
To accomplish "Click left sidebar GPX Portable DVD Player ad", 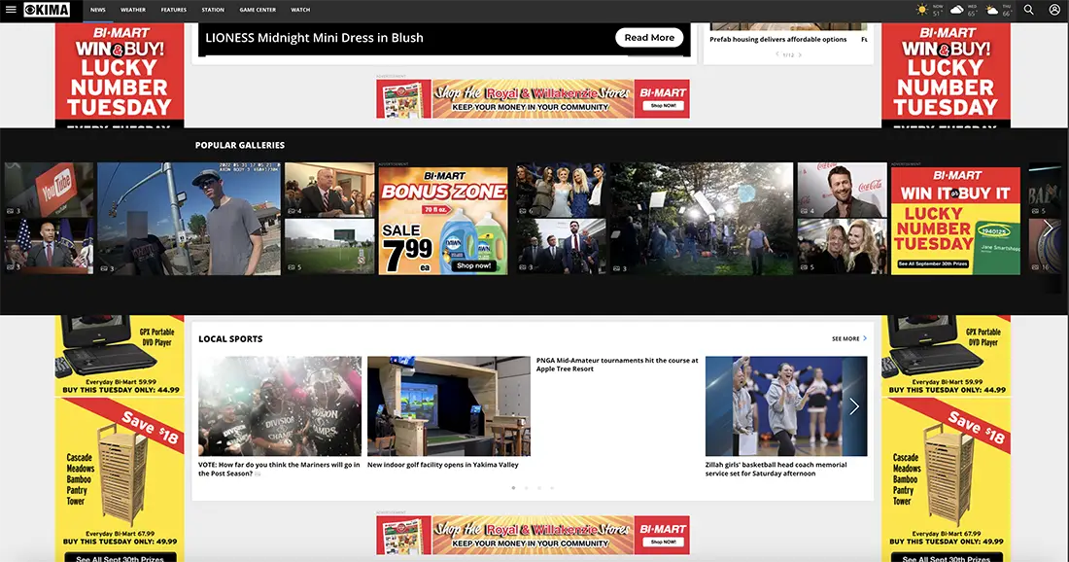I will 120,355.
